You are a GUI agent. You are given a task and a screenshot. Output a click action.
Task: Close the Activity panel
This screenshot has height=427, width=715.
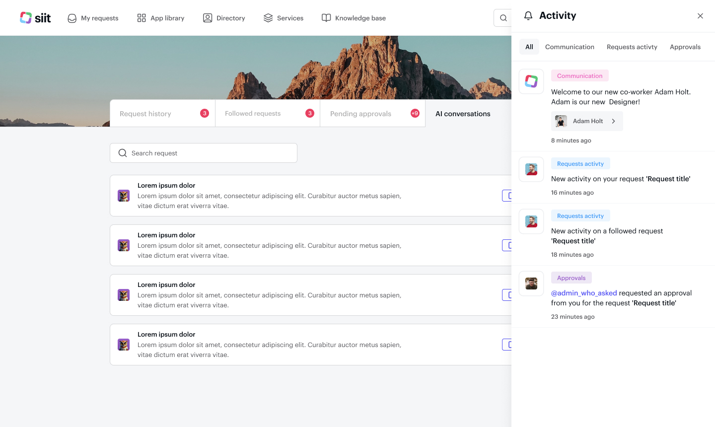click(x=700, y=16)
